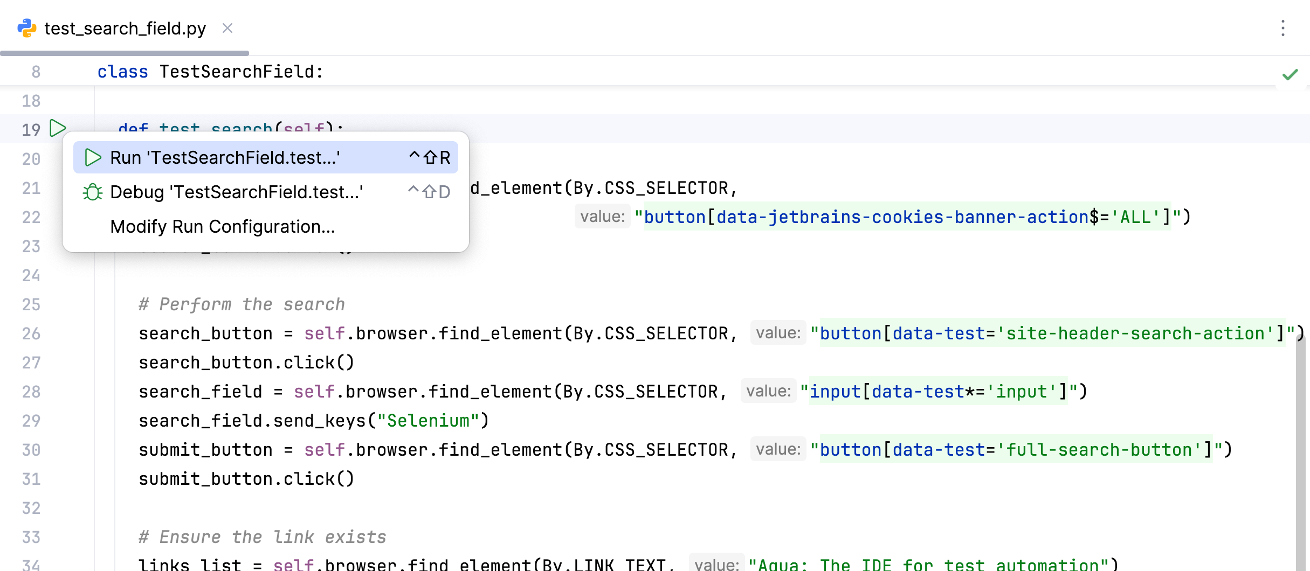
Task: Run the test via the gutter play icon
Action: (58, 129)
